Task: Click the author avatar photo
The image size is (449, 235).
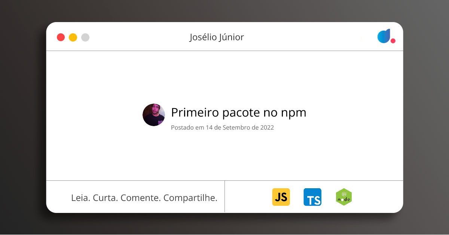Action: coord(154,115)
